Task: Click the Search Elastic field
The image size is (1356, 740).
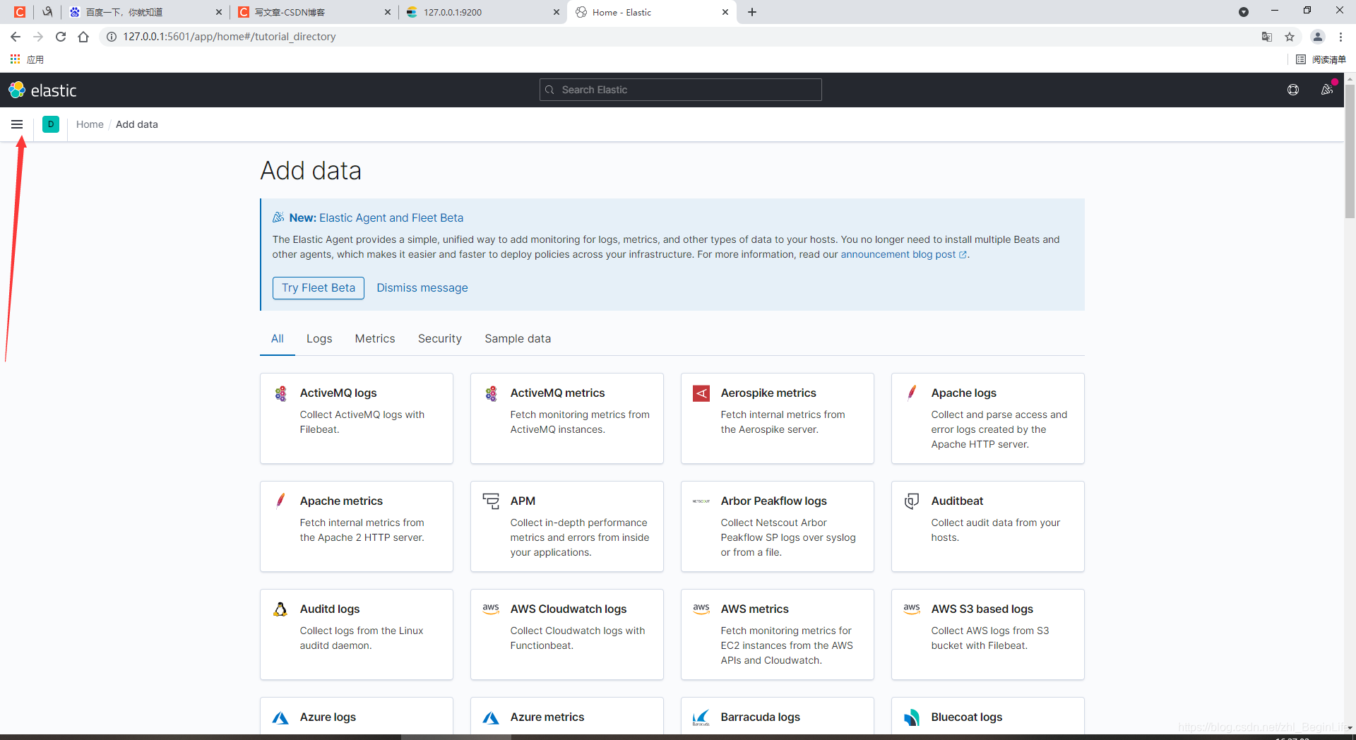Action: [681, 90]
